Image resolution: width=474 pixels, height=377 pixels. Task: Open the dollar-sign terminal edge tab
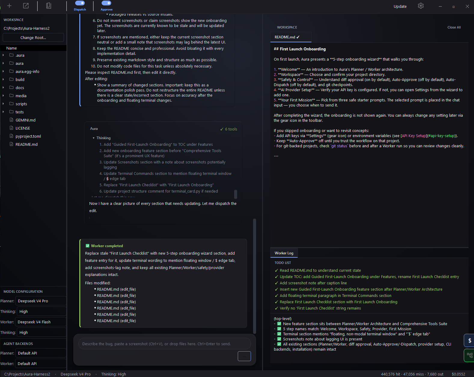click(x=469, y=340)
